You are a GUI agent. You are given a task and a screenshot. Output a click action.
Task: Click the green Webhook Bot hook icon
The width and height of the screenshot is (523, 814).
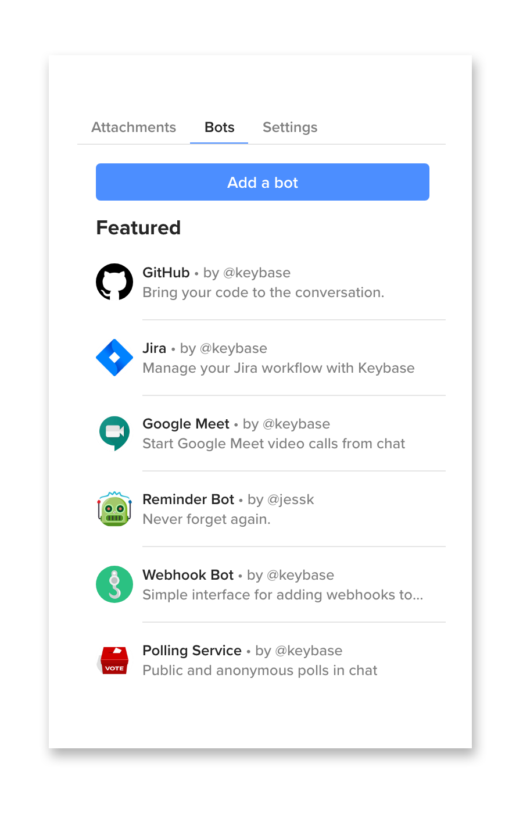pos(114,584)
